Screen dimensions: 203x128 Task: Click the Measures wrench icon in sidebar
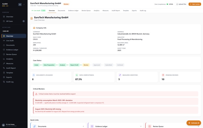pyautogui.click(x=4, y=63)
